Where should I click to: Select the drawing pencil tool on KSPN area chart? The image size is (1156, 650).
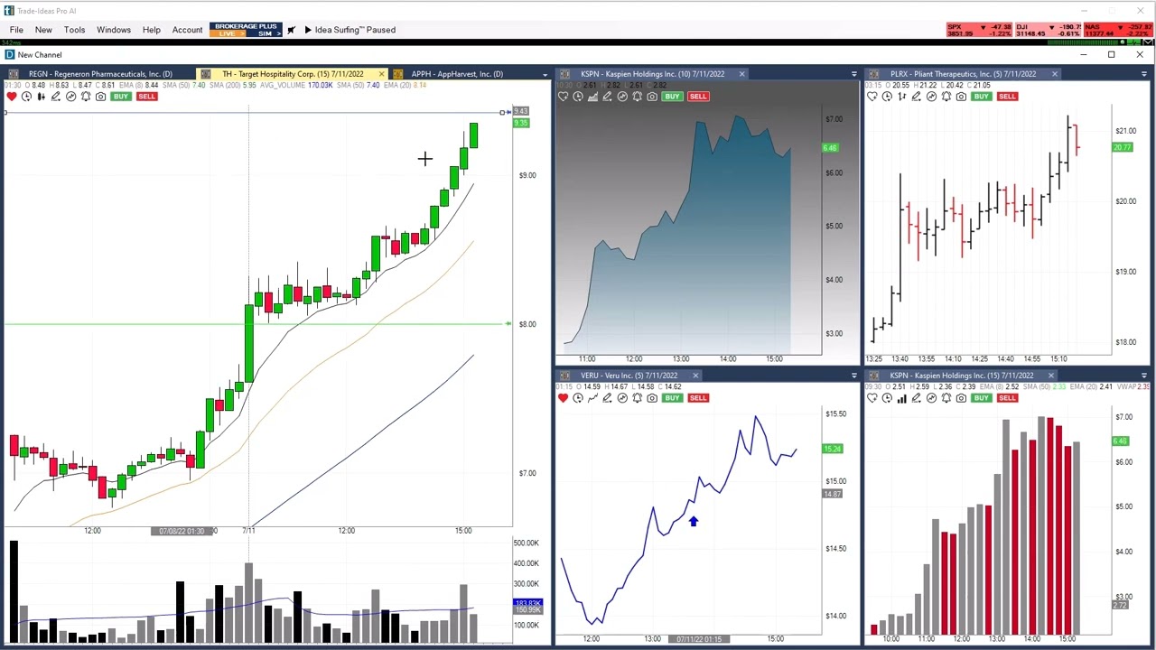click(x=607, y=97)
